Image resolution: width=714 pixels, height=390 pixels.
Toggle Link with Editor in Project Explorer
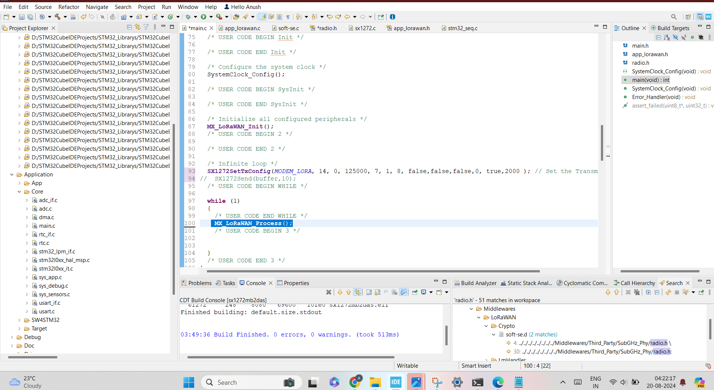pyautogui.click(x=138, y=27)
